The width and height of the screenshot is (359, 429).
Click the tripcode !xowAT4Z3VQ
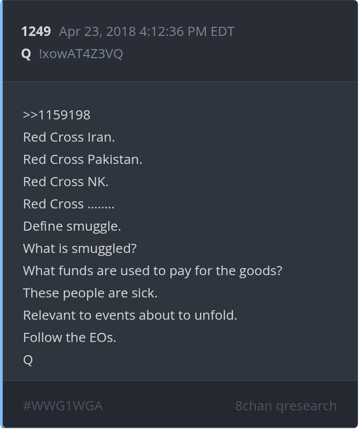point(81,54)
